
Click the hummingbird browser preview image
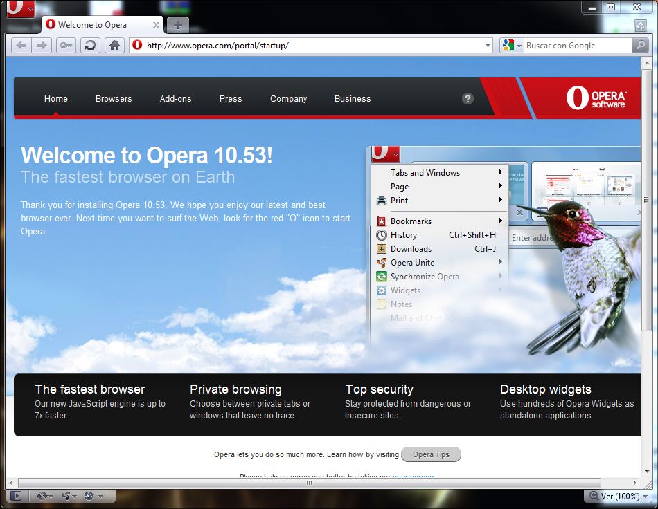point(504,251)
